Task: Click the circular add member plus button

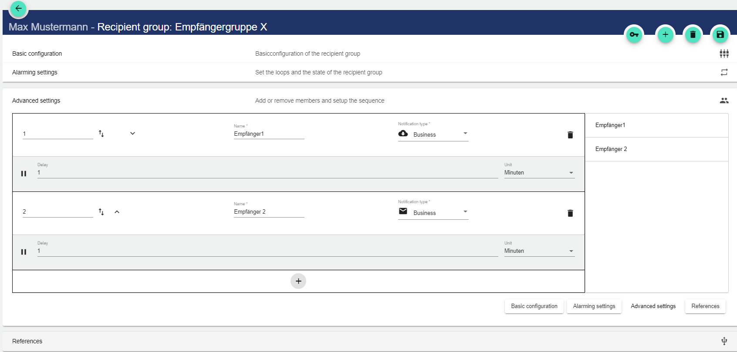Action: point(298,281)
